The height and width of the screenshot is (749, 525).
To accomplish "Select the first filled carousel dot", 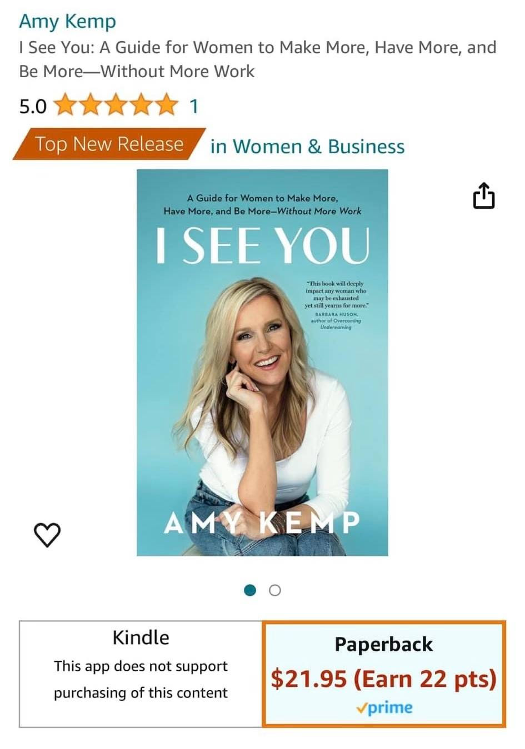I will click(x=250, y=590).
